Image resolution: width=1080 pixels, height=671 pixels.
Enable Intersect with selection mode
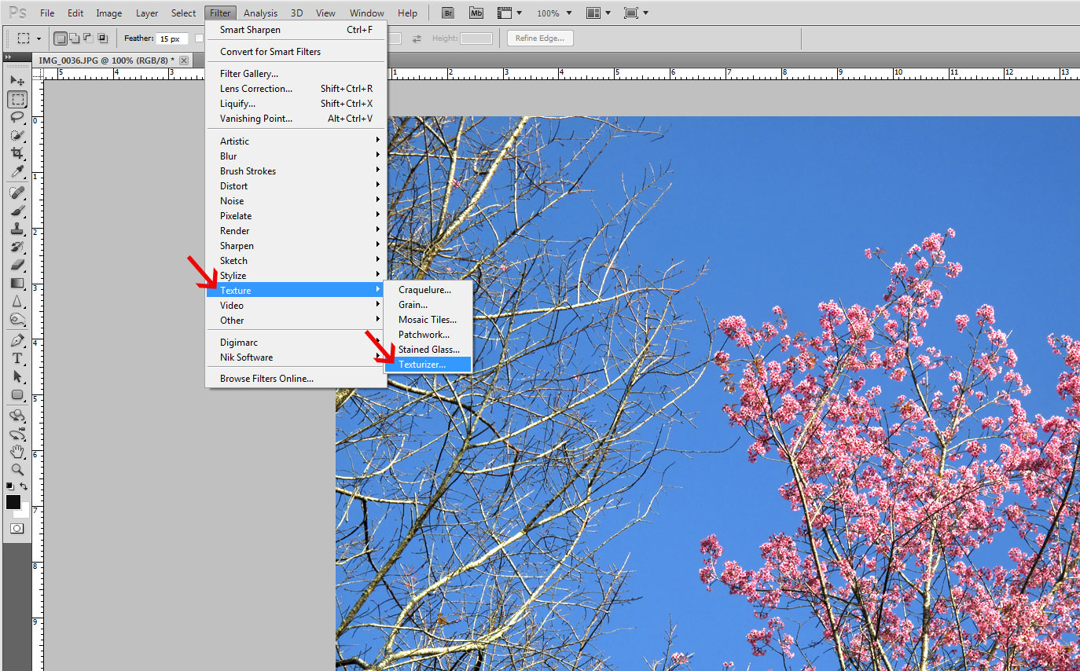click(102, 38)
